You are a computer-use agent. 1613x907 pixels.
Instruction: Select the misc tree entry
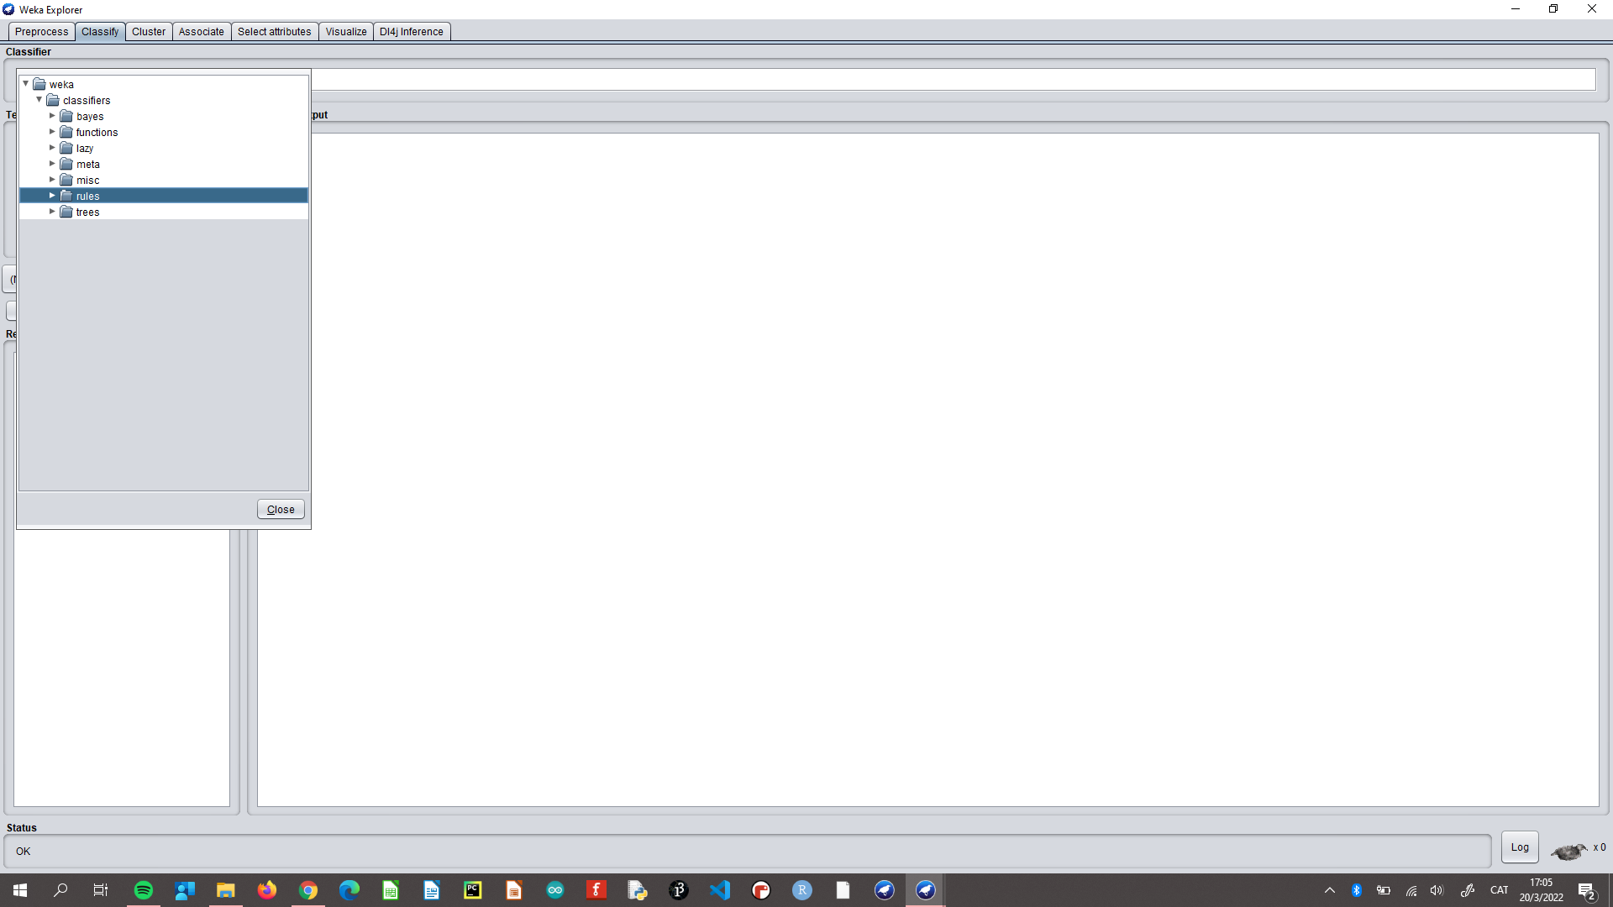tap(87, 181)
